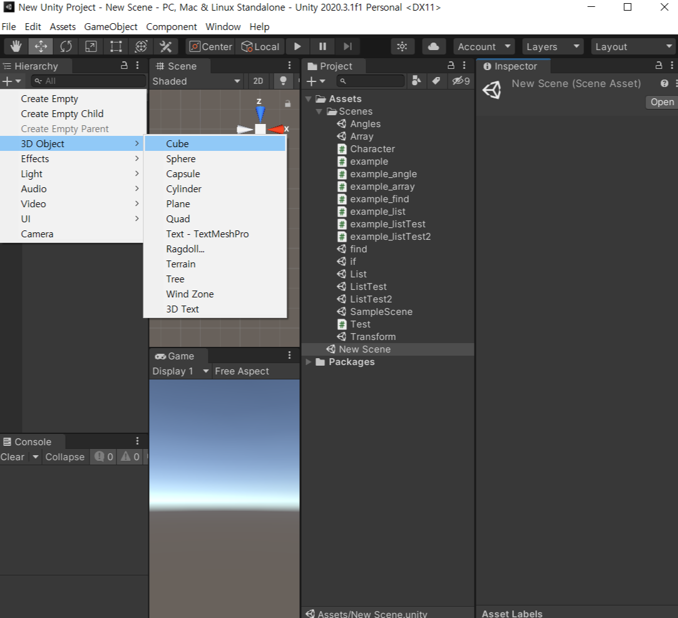Select Camera menu entry

73,234
